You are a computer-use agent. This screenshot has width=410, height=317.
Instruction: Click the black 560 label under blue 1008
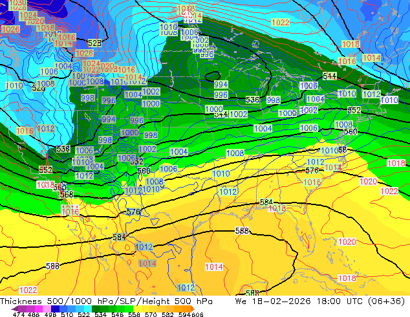click(x=351, y=131)
